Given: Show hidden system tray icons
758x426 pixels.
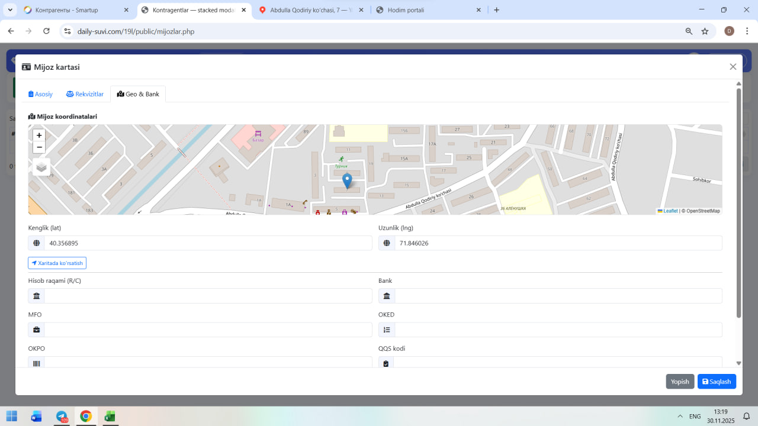Looking at the screenshot, I should (680, 416).
